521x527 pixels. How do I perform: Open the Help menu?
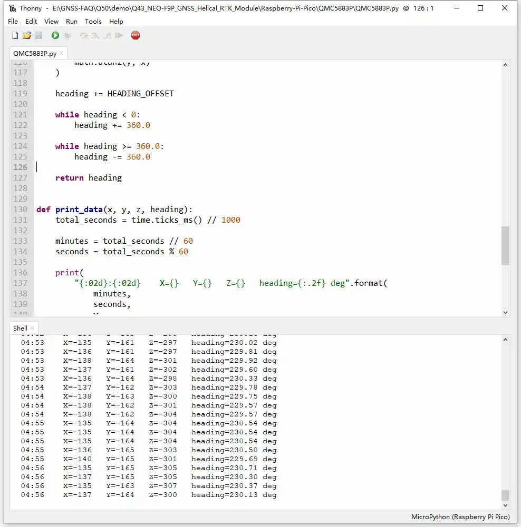(x=116, y=21)
